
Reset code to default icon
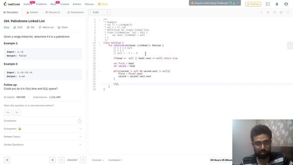(275, 12)
